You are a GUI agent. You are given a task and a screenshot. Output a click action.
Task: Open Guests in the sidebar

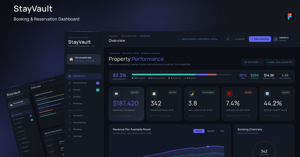pos(84,97)
